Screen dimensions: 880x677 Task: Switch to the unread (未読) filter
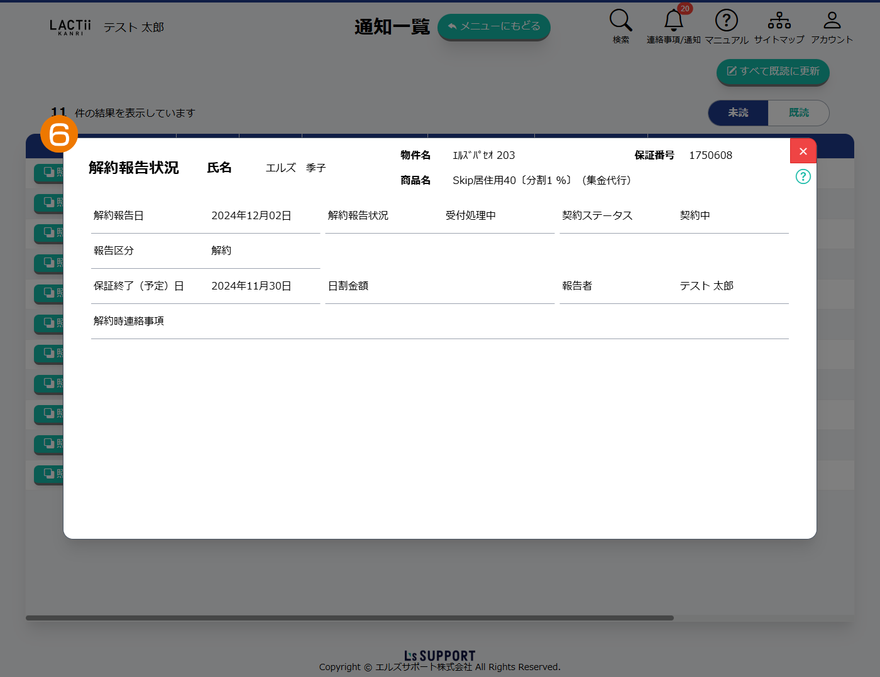(x=738, y=113)
